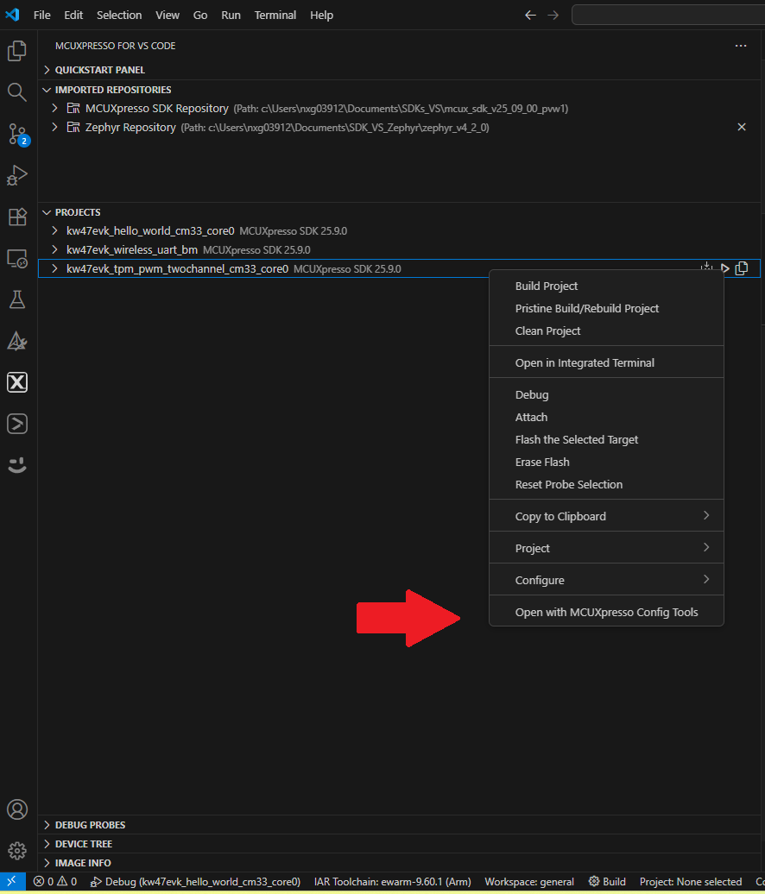Collapse the IMPORTED REPOSITORIES section
This screenshot has height=894, width=765.
47,89
